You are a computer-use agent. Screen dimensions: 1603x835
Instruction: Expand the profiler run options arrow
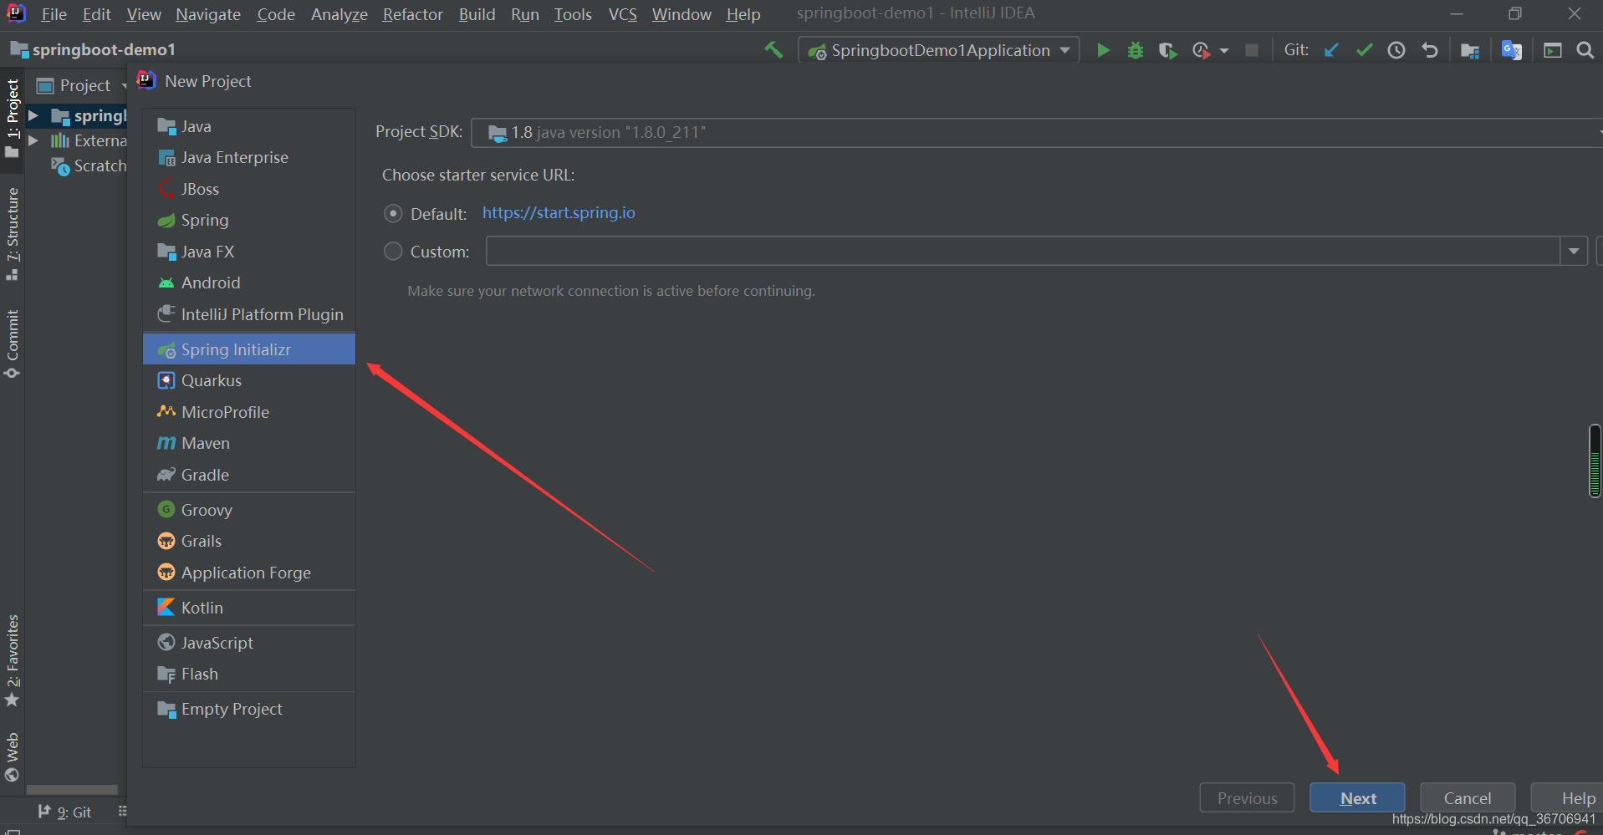[x=1224, y=51]
